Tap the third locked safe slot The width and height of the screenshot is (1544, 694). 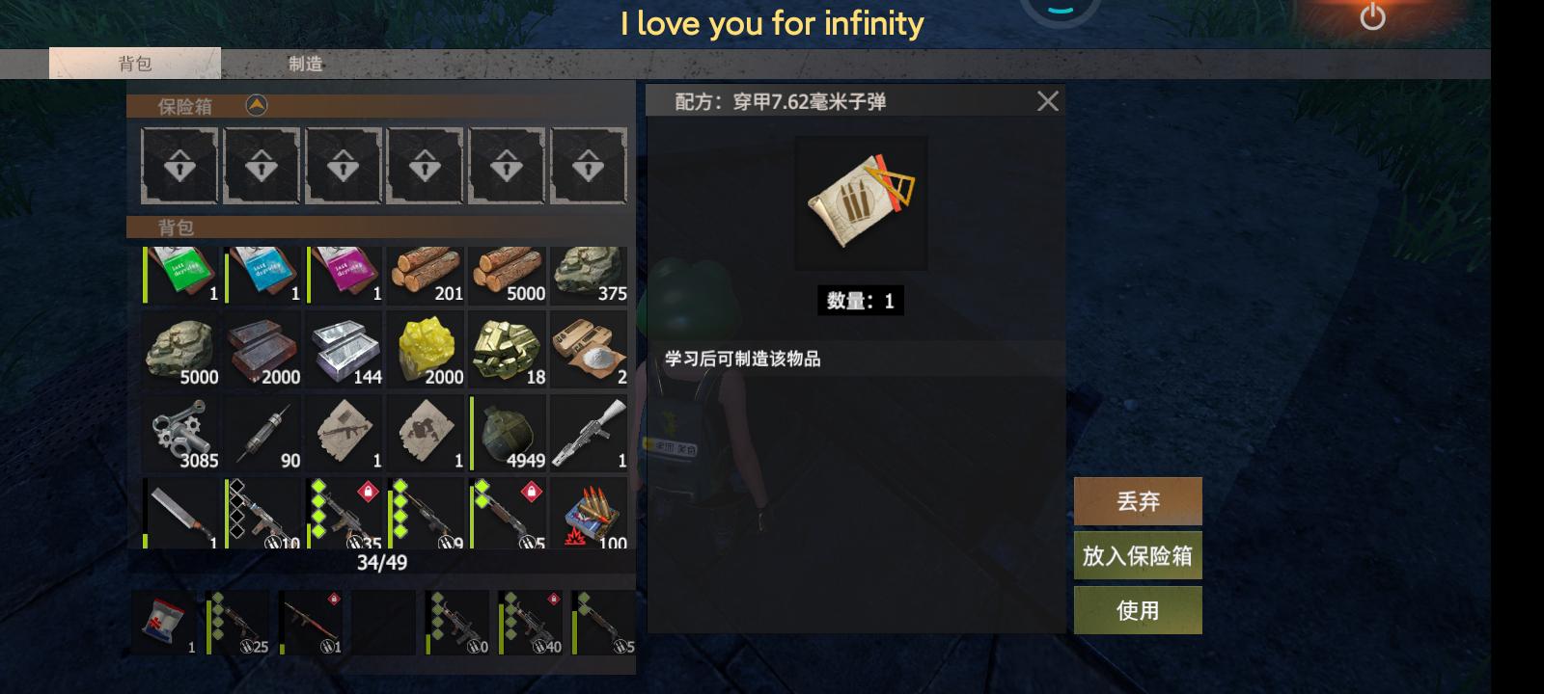(343, 166)
